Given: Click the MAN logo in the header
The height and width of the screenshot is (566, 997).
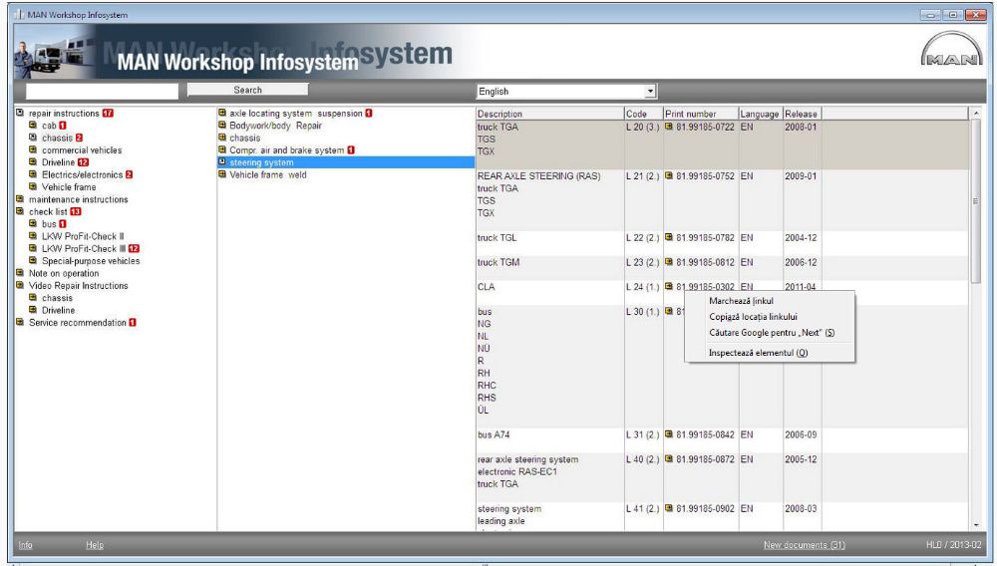Looking at the screenshot, I should click(951, 50).
